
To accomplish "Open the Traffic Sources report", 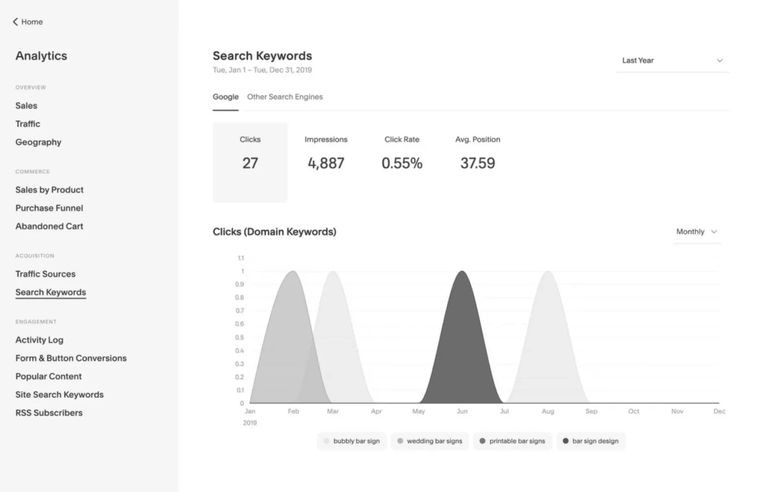I will [45, 274].
